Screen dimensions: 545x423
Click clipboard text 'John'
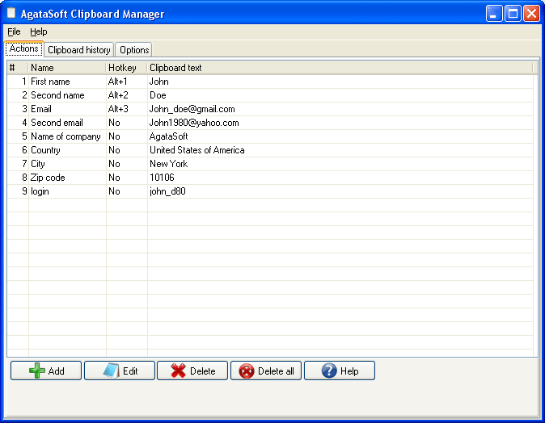click(x=158, y=82)
